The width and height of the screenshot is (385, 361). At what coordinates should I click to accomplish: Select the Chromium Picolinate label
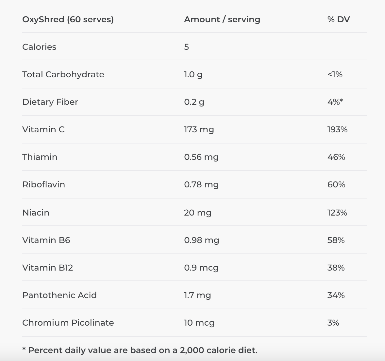click(x=68, y=323)
